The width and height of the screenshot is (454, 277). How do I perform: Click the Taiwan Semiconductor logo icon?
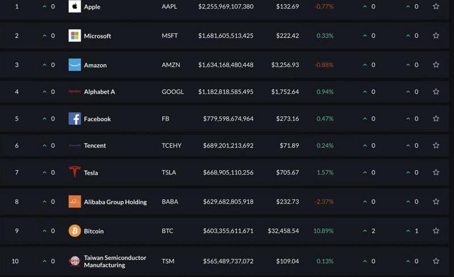coord(74,261)
